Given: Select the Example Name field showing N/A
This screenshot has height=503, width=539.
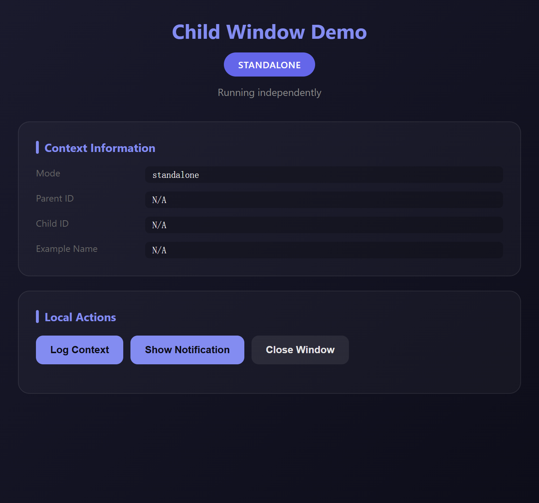Looking at the screenshot, I should (323, 250).
